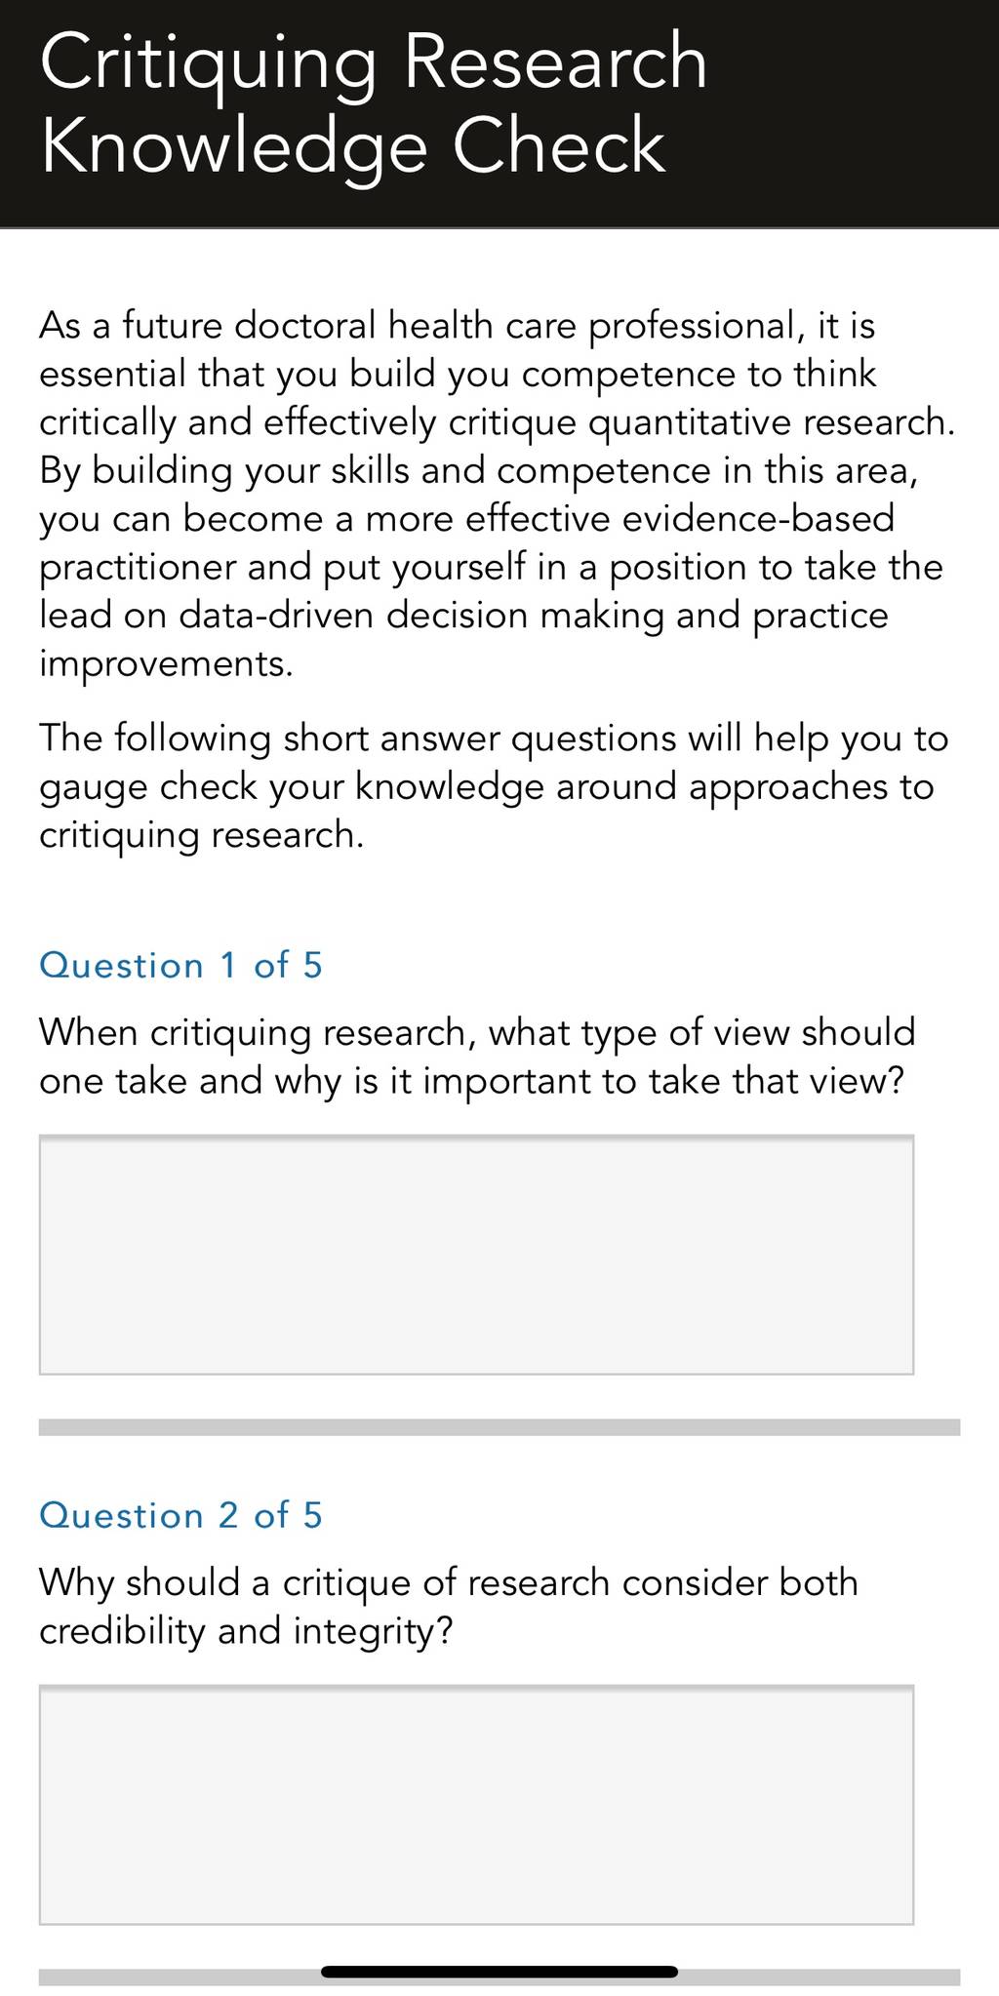The height and width of the screenshot is (1996, 999).
Task: Click the line starting "As a future doctoral"
Action: pos(458,326)
